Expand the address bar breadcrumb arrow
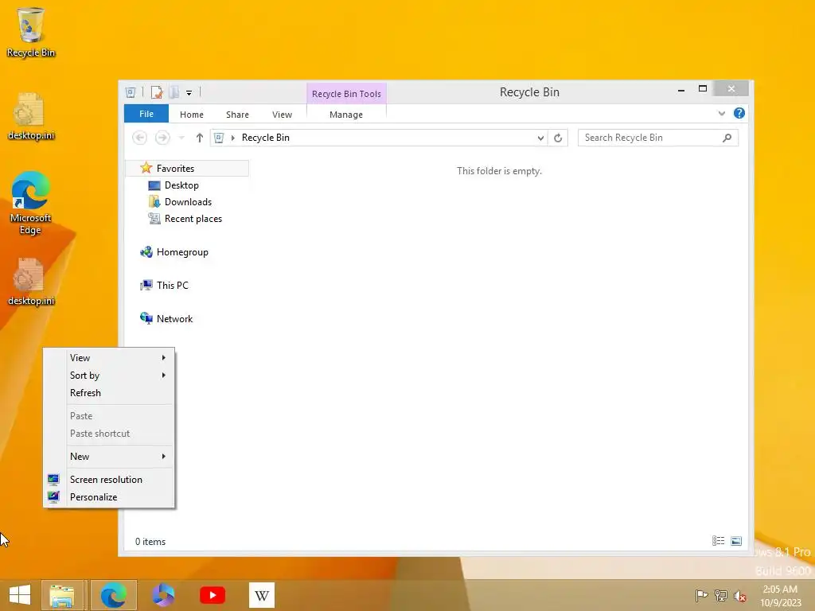 [233, 138]
